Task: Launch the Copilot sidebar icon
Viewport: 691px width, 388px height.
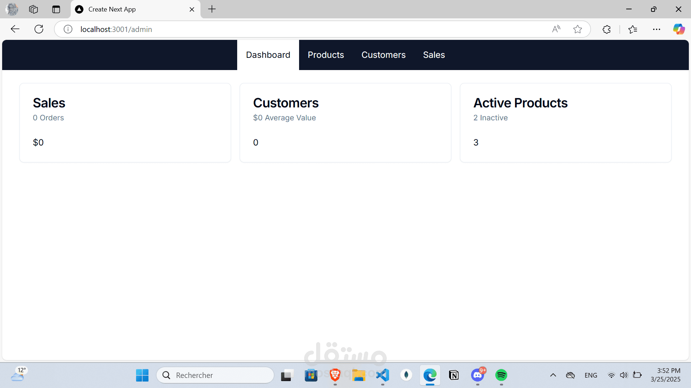Action: [x=679, y=29]
